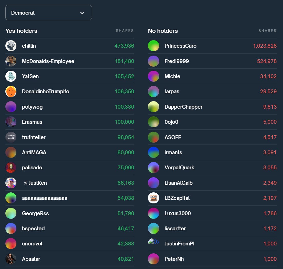Open palisade's red avatar icon

tap(11, 168)
